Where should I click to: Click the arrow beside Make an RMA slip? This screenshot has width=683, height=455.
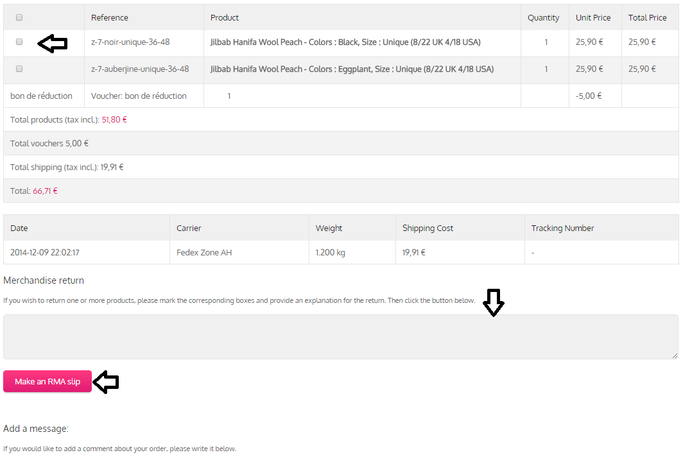[x=107, y=382]
